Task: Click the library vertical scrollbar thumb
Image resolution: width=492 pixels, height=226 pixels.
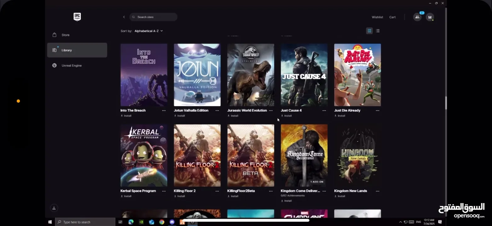Action: pyautogui.click(x=446, y=103)
